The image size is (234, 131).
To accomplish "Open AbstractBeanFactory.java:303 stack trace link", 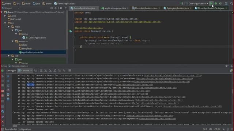I will pyautogui.click(x=134, y=85).
